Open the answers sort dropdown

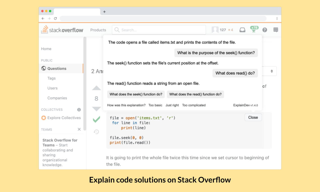[269, 71]
